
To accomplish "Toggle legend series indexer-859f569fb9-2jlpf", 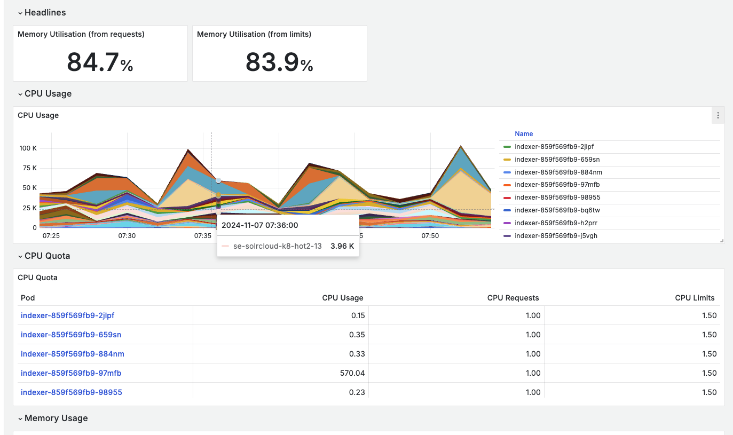I will pyautogui.click(x=554, y=146).
